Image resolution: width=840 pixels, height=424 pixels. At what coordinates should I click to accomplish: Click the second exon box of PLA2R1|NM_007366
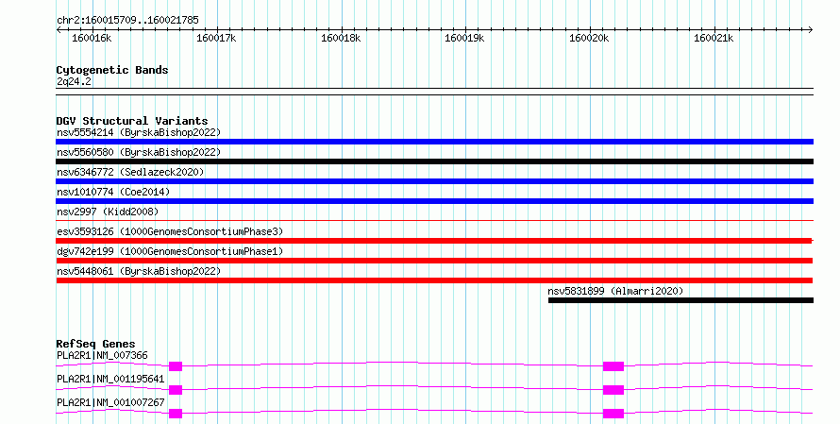coord(613,366)
